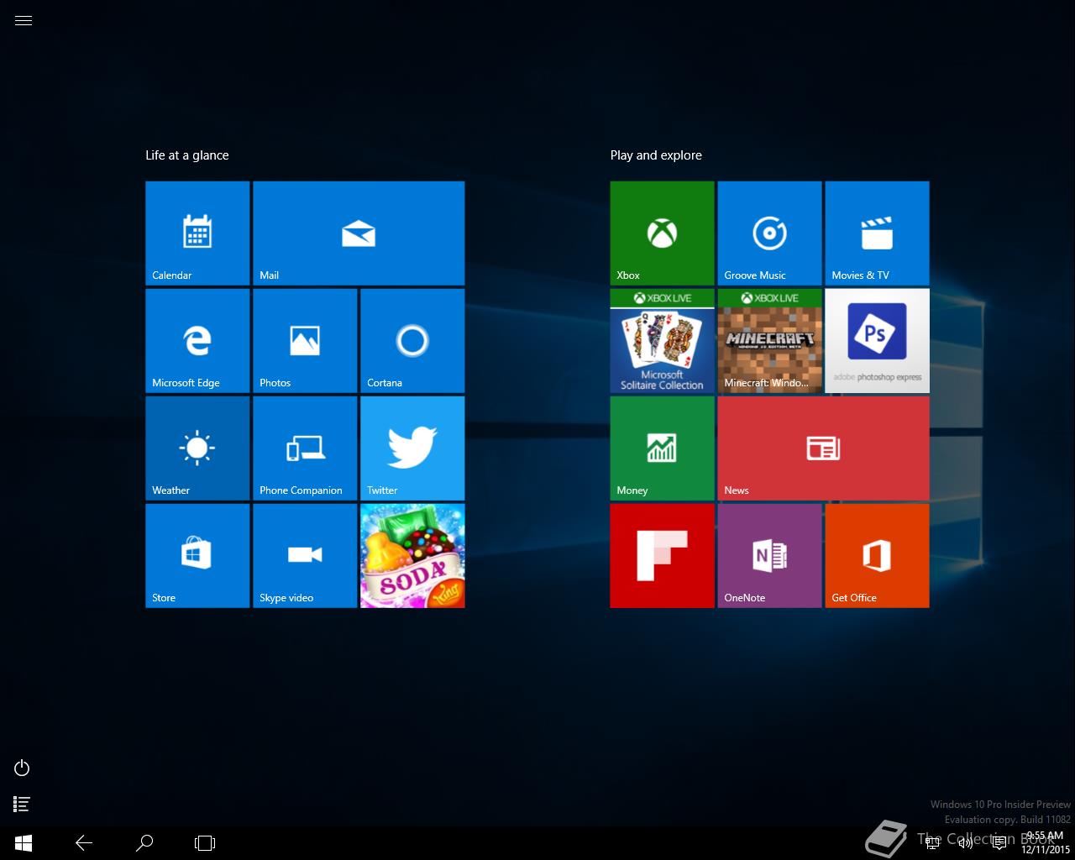This screenshot has width=1075, height=860.
Task: Open the Power options button
Action: pos(22,768)
